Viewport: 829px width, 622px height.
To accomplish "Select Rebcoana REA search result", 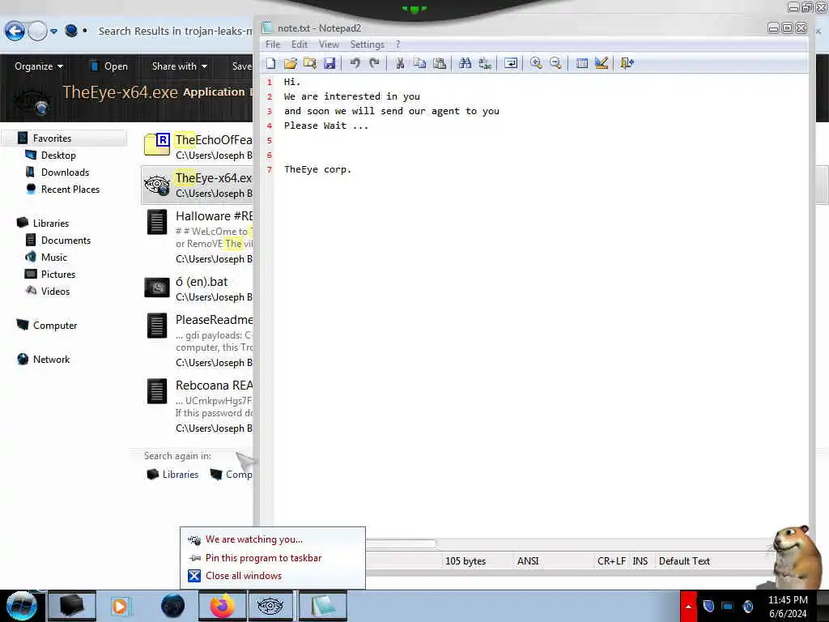I will point(198,405).
